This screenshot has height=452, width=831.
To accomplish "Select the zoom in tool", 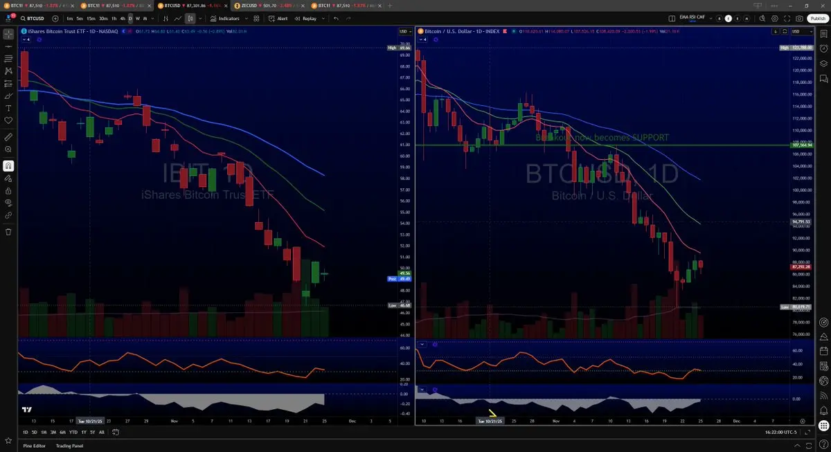I will (x=8, y=150).
